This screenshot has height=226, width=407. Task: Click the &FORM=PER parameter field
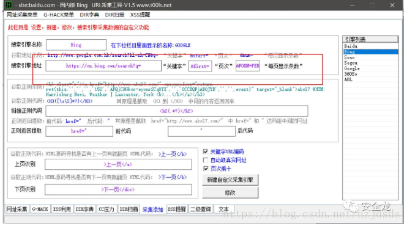point(247,66)
